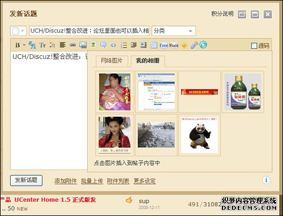The image size is (283, 216).
Task: Insert the web page screenshot thumbnail
Action: [156, 92]
